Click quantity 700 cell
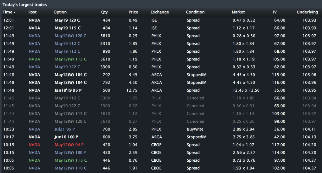This screenshot has height=173, width=322. pyautogui.click(x=106, y=129)
